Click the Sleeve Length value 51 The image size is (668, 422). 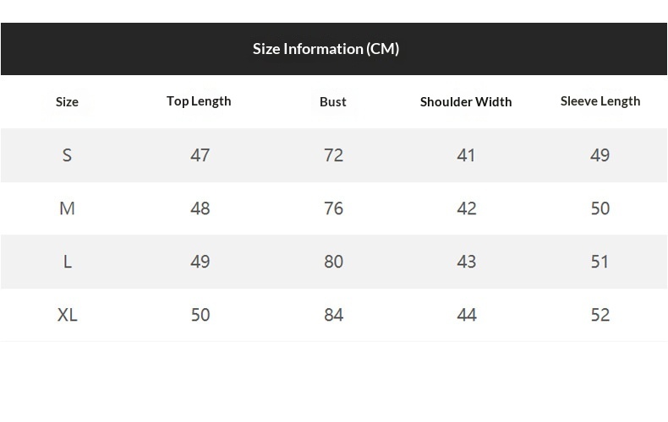pos(600,262)
